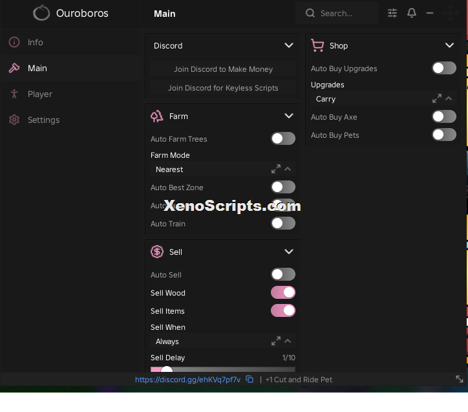
Task: Click the Farm Mode dropdown caret
Action: click(x=288, y=169)
